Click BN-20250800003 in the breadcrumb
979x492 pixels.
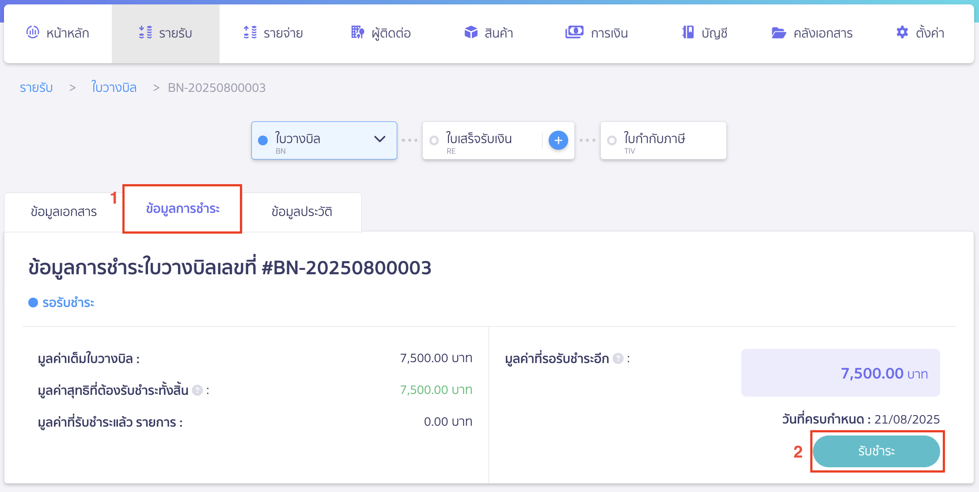217,87
